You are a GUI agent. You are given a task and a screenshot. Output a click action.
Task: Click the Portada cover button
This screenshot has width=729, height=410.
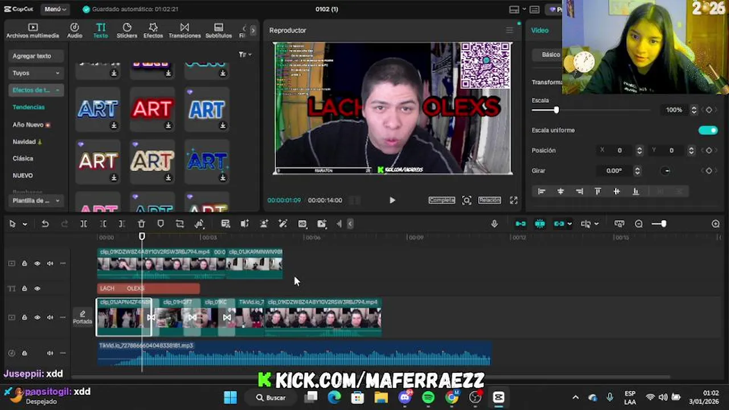pos(82,318)
